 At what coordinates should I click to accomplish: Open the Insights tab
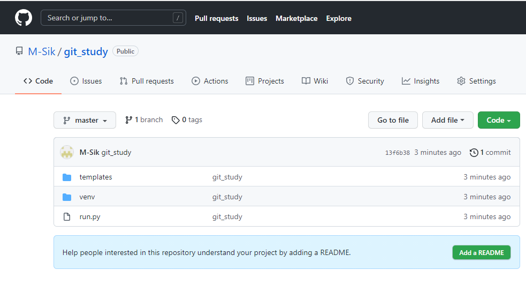coord(421,81)
